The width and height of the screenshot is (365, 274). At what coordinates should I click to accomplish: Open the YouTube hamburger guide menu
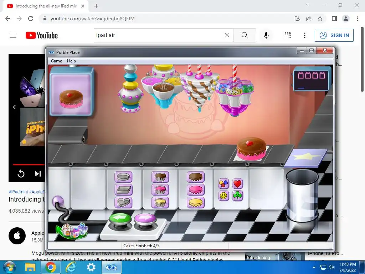[x=13, y=35]
